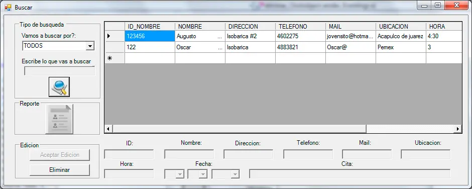The height and width of the screenshot is (189, 472).
Task: Sort by HORA column header
Action: click(x=444, y=27)
